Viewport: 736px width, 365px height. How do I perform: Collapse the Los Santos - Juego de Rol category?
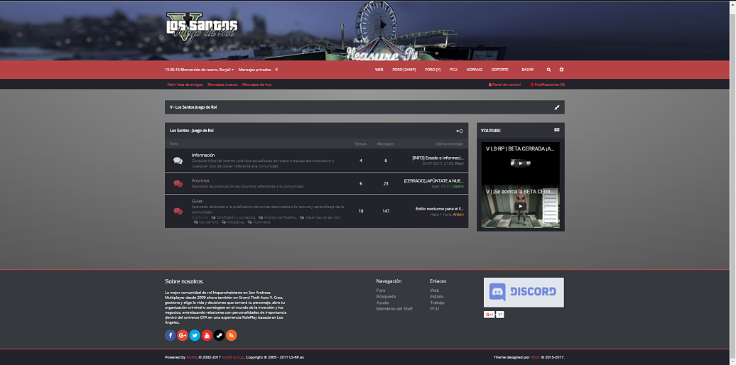point(459,131)
